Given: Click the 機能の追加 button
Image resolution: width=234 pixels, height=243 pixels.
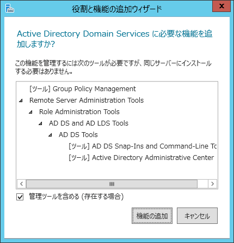Looking at the screenshot, I should (152, 216).
